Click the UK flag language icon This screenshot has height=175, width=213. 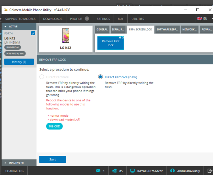(x=200, y=18)
